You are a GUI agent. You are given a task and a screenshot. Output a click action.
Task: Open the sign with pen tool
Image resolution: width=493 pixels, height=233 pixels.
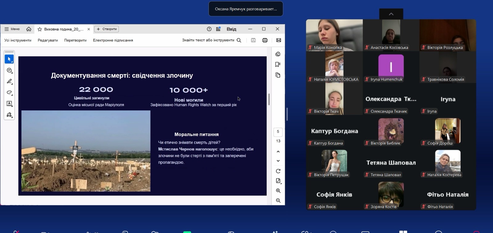(x=9, y=115)
